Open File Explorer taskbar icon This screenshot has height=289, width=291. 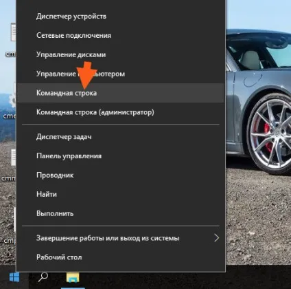coord(73,277)
